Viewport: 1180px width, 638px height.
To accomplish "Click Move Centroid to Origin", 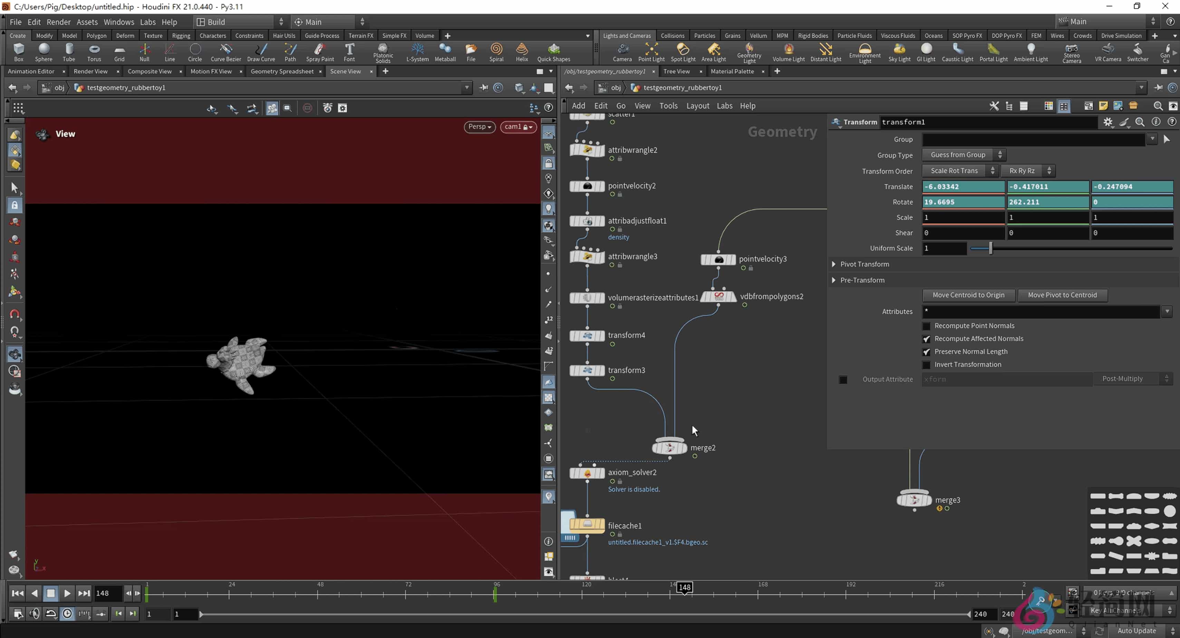I will click(x=968, y=294).
